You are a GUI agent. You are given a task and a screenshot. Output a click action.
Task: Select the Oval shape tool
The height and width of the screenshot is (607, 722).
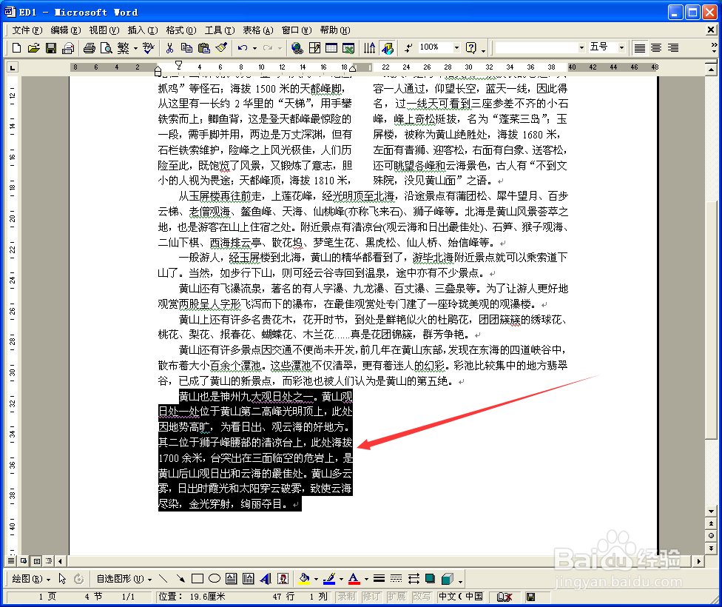[x=214, y=578]
